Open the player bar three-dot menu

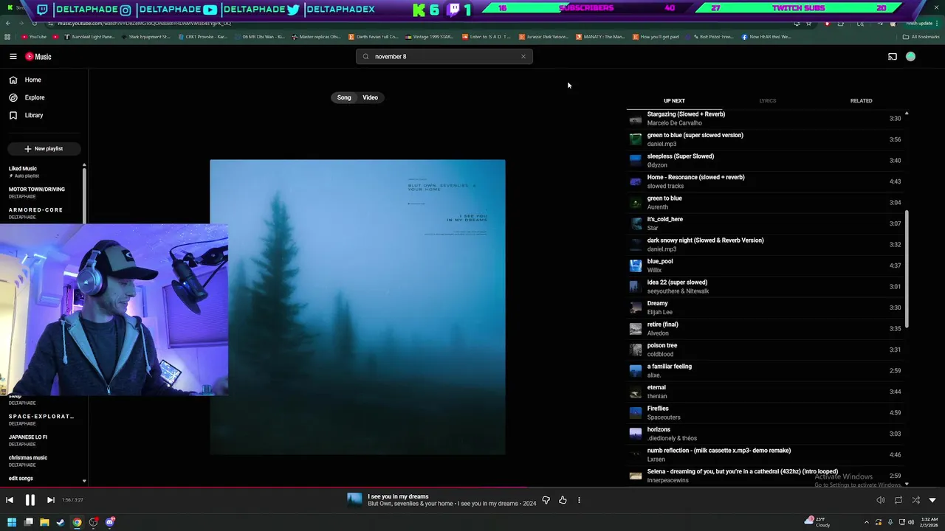pos(579,500)
